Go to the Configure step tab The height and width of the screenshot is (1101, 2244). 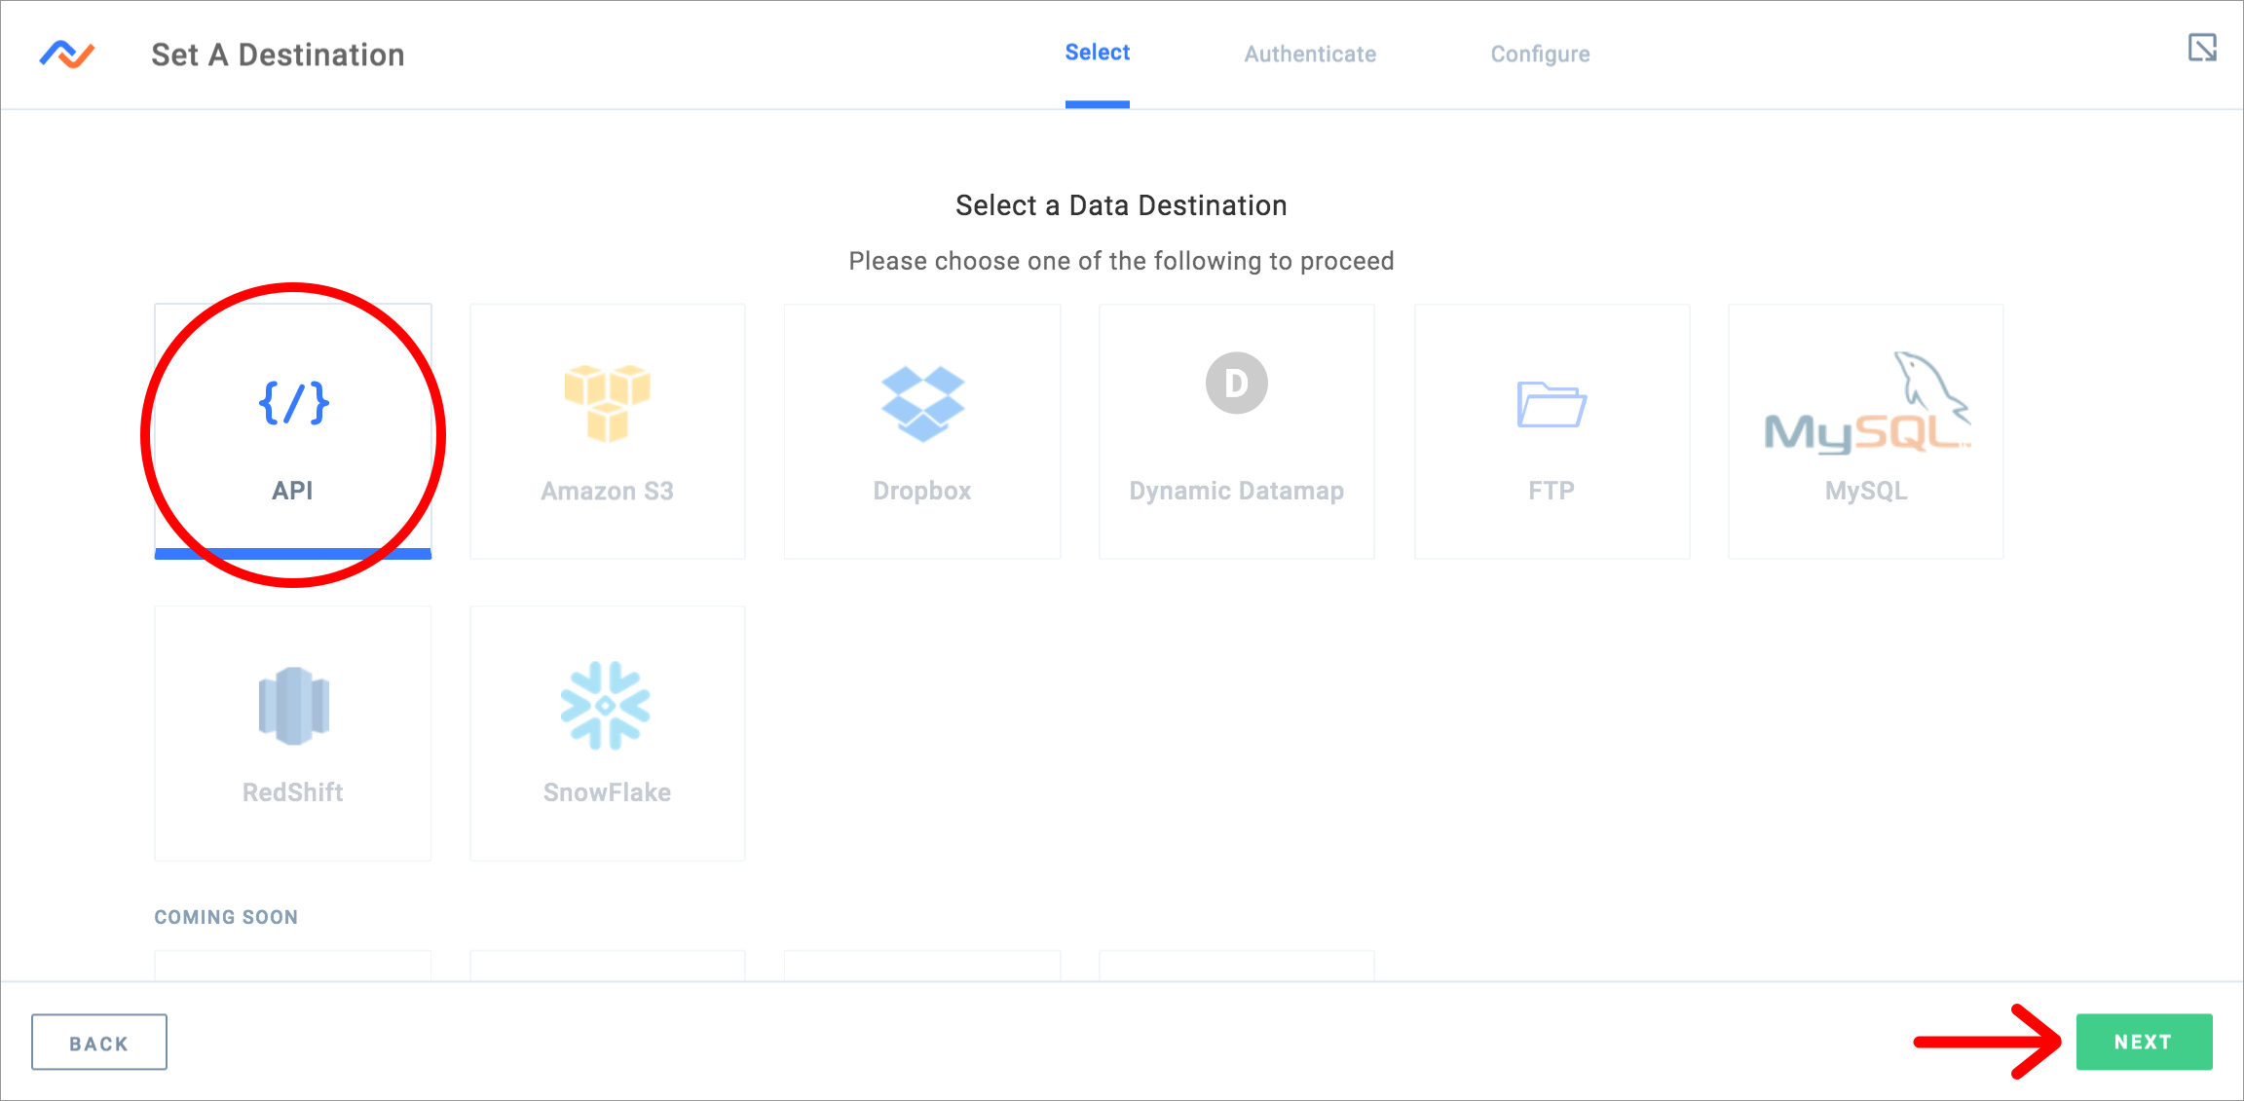1540,55
